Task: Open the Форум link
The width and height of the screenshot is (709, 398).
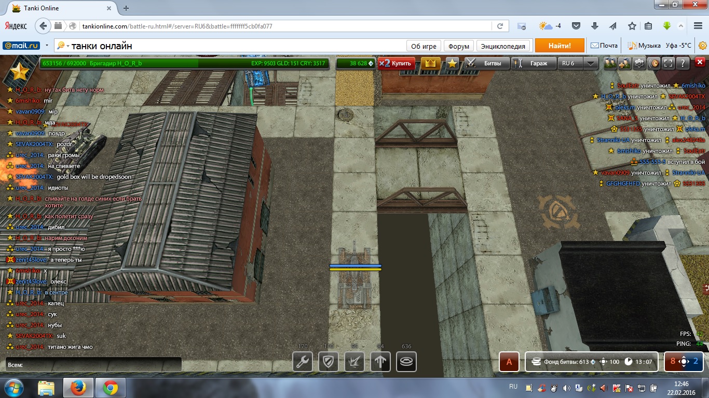Action: (x=458, y=46)
